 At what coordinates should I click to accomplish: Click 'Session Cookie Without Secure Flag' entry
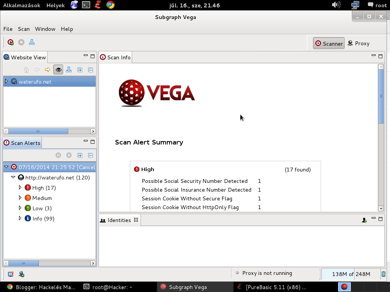point(187,198)
